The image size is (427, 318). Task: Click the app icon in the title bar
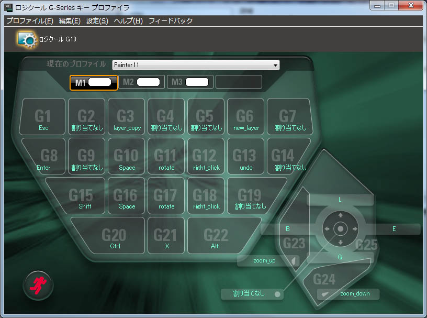pyautogui.click(x=8, y=8)
